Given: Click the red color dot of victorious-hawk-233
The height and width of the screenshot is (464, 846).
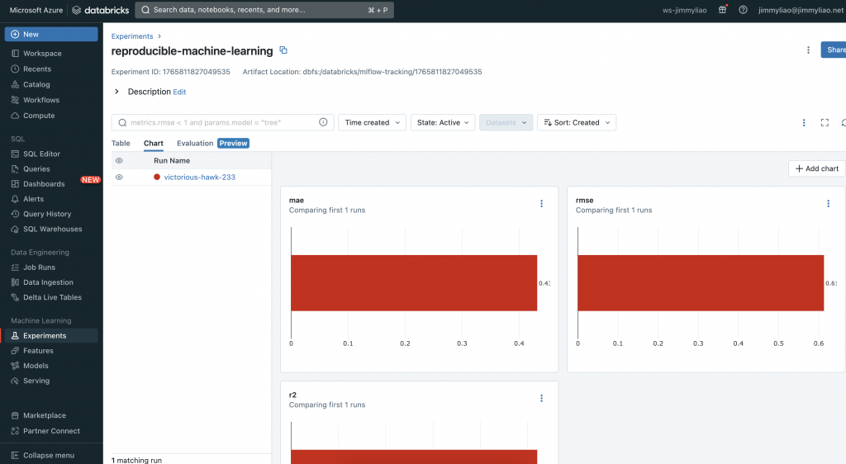Looking at the screenshot, I should pyautogui.click(x=157, y=177).
